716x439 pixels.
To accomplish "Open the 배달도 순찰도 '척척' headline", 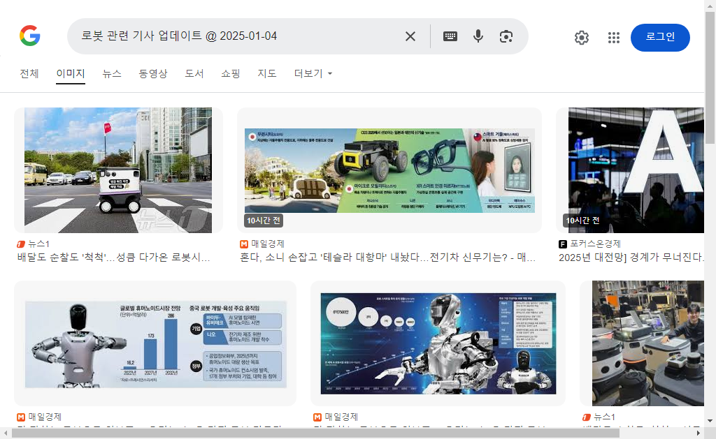I will 113,258.
